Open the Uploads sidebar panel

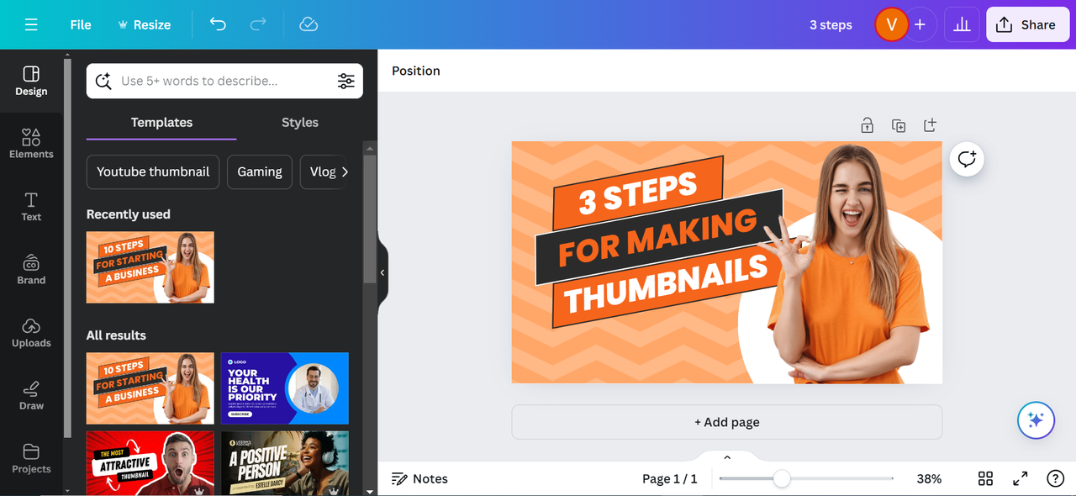[x=31, y=333]
